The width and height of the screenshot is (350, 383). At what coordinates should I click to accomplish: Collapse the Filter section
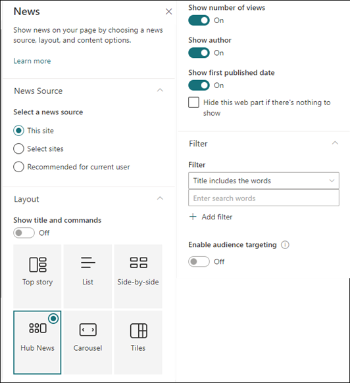[x=335, y=143]
